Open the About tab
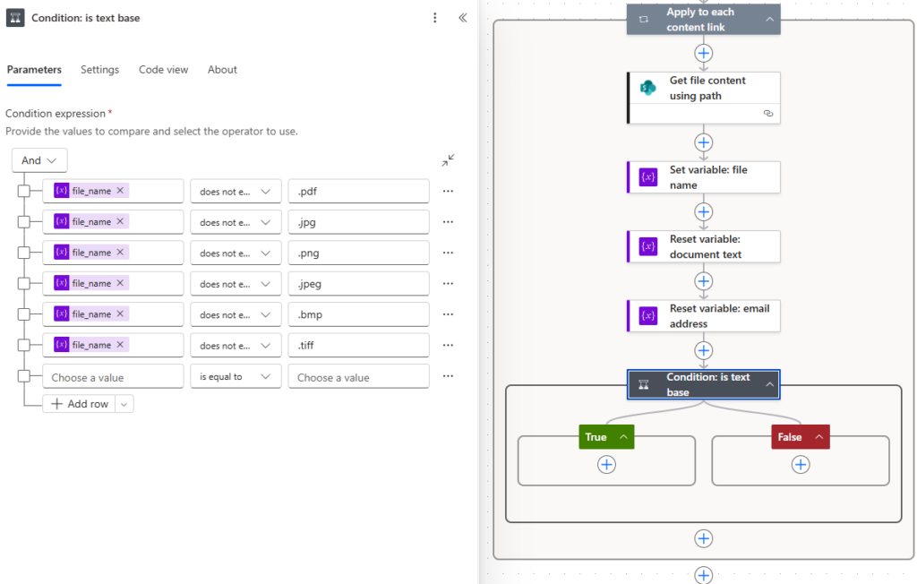Screen dimensions: 917x584 [222, 70]
